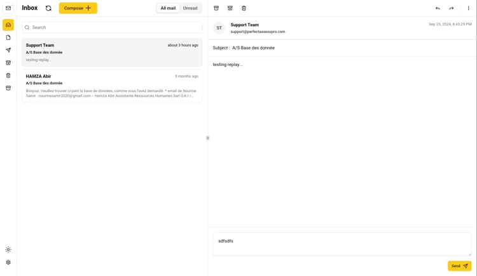Open the Inbox folder in sidebar

[x=8, y=25]
